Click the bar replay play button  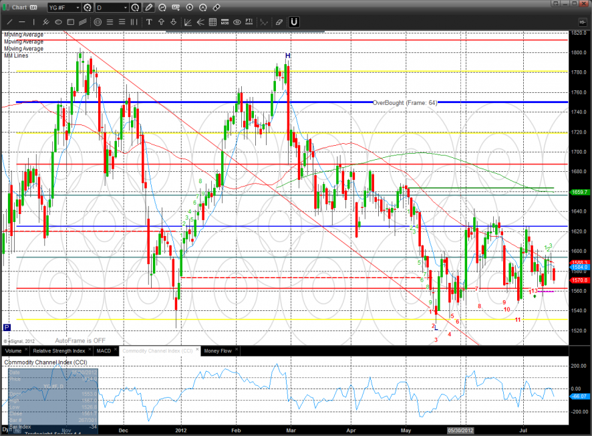point(190,7)
